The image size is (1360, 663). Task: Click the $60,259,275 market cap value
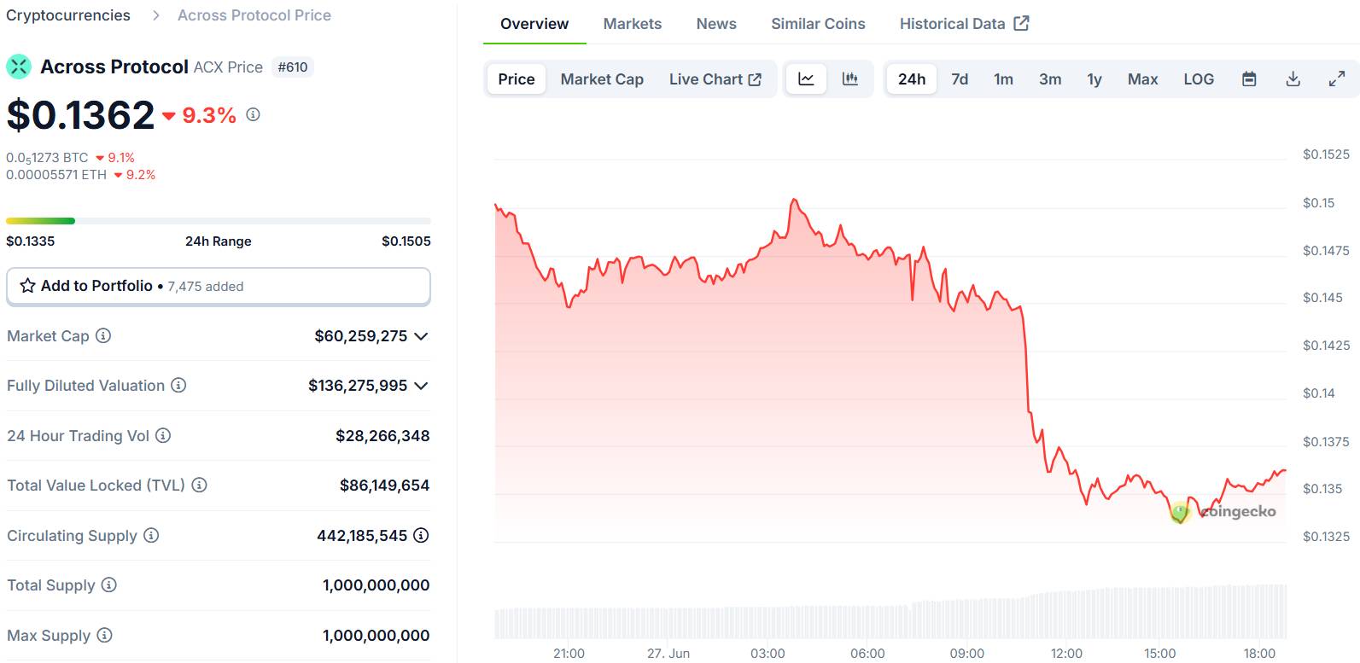[361, 336]
